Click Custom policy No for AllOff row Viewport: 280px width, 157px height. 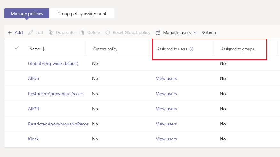[95, 109]
